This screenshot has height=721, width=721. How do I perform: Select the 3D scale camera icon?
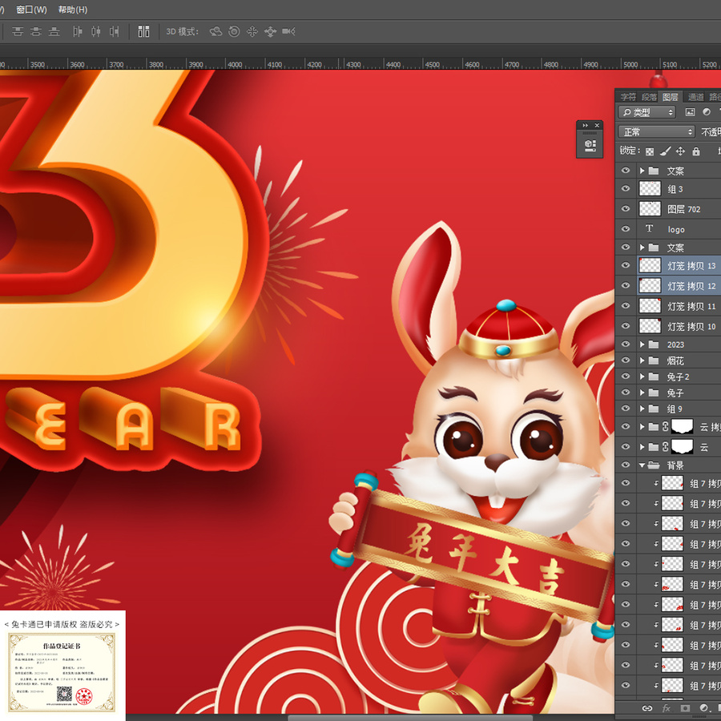(x=288, y=31)
